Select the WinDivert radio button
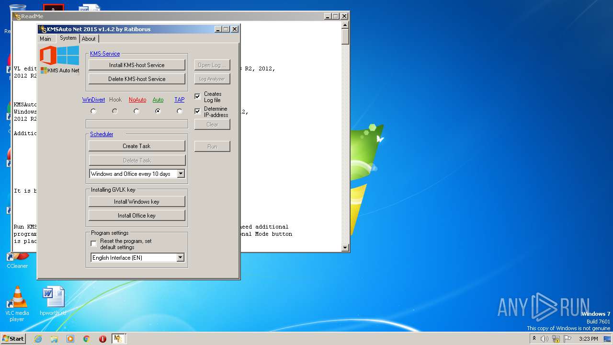This screenshot has width=613, height=345. [x=93, y=111]
